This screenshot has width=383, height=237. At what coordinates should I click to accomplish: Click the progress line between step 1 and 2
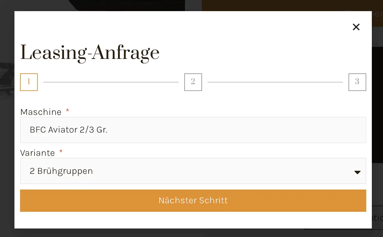point(112,82)
